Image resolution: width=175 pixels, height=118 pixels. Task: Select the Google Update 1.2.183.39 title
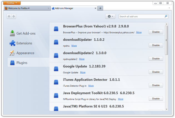tap(84, 66)
